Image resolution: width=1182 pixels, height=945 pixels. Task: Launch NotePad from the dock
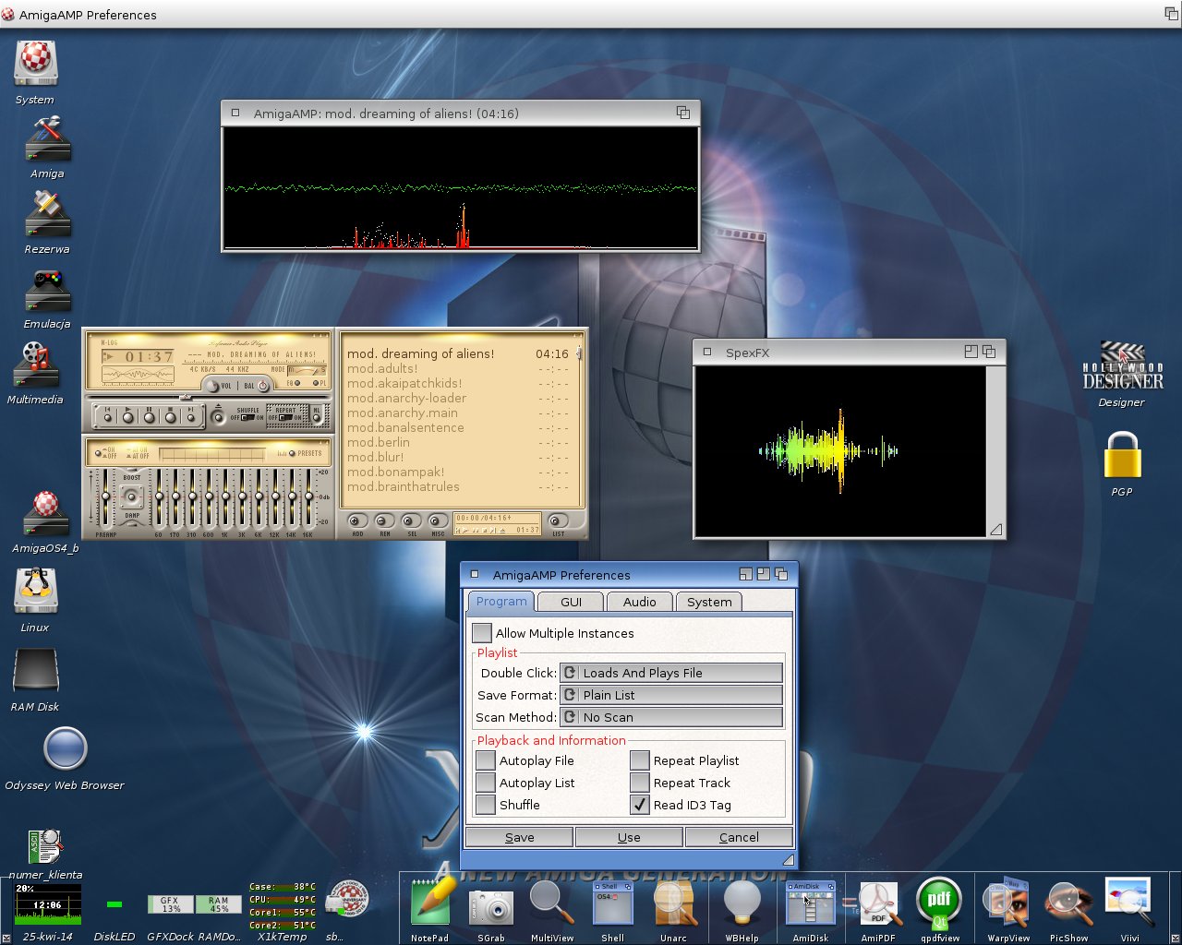[431, 902]
